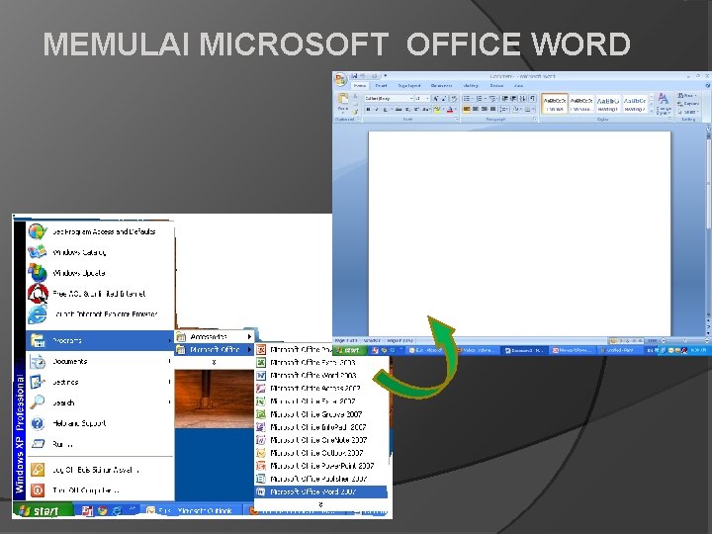712x534 pixels.
Task: Expand the Search submenu in start menu
Action: click(100, 402)
